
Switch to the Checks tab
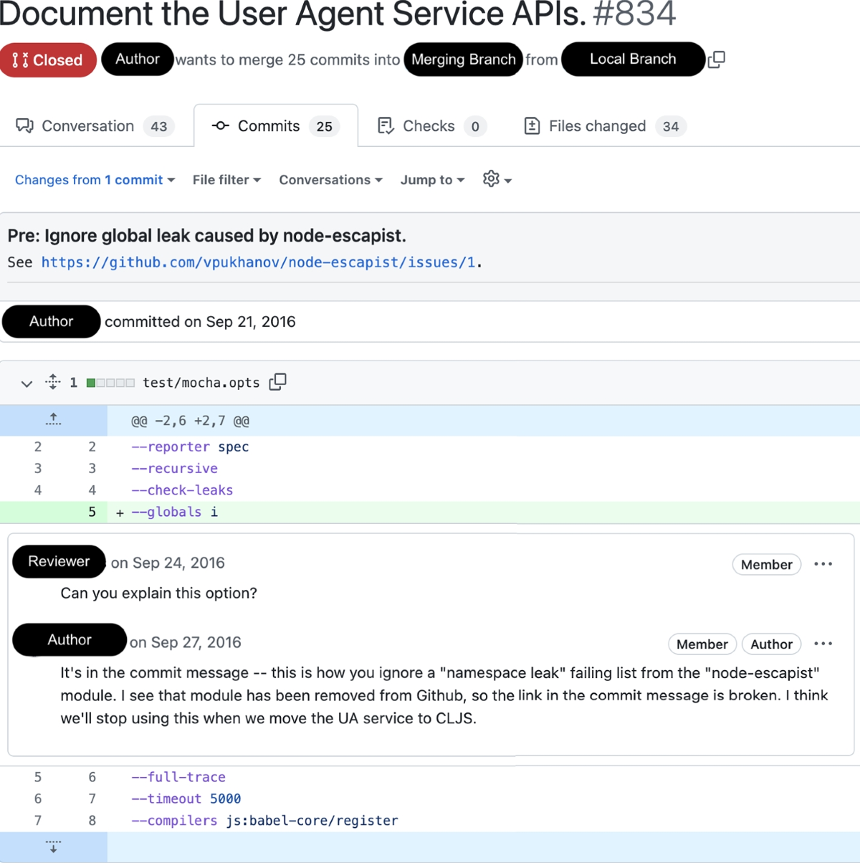point(431,126)
